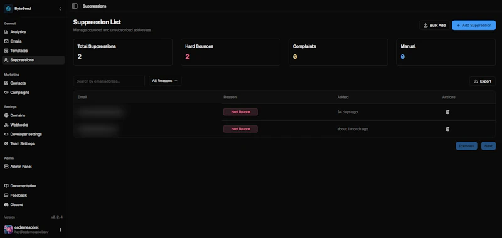Open the All Reasons filter dropdown
502x238 pixels.
pyautogui.click(x=165, y=81)
